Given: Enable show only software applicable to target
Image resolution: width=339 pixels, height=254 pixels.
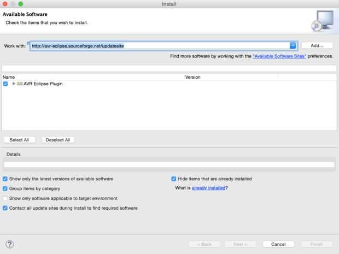Looking at the screenshot, I should 5,198.
